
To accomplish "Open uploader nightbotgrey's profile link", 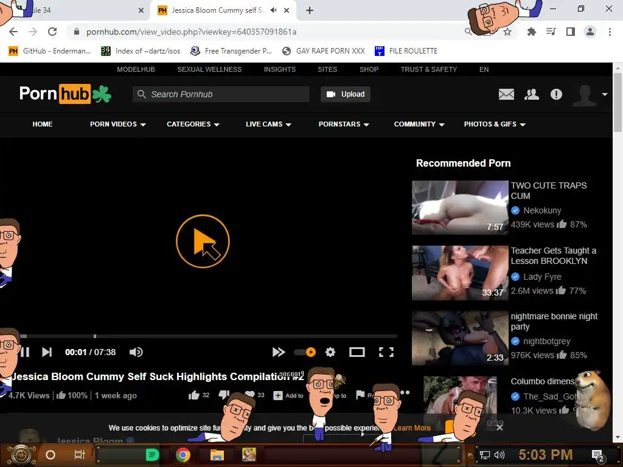I will (546, 341).
